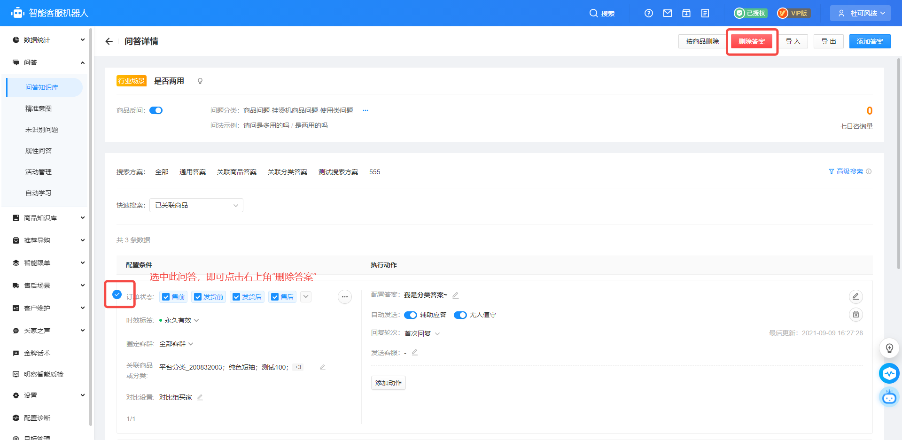Open the download box icon in header
902x440 pixels.
(686, 13)
